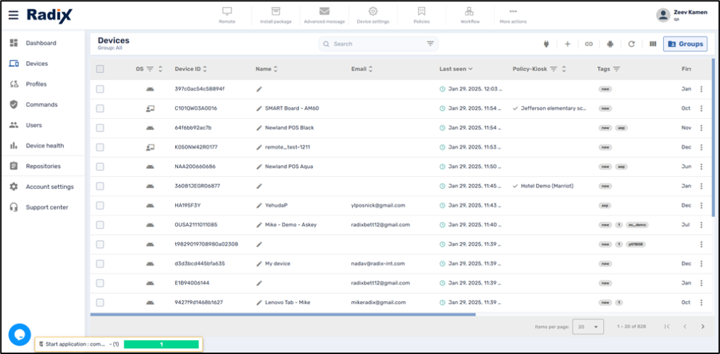Go to Repositories in sidebar
720x354 pixels.
point(43,166)
